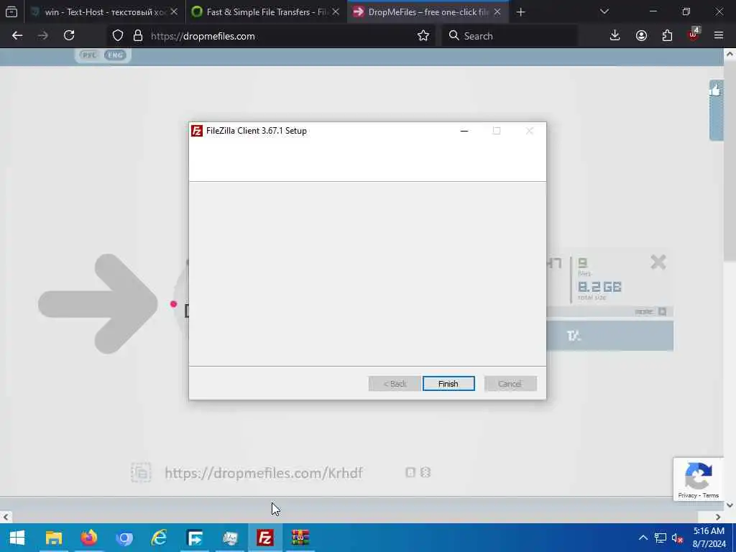This screenshot has height=552, width=736.
Task: Click the dropmefiles.com/Krhdf share link
Action: coord(264,473)
